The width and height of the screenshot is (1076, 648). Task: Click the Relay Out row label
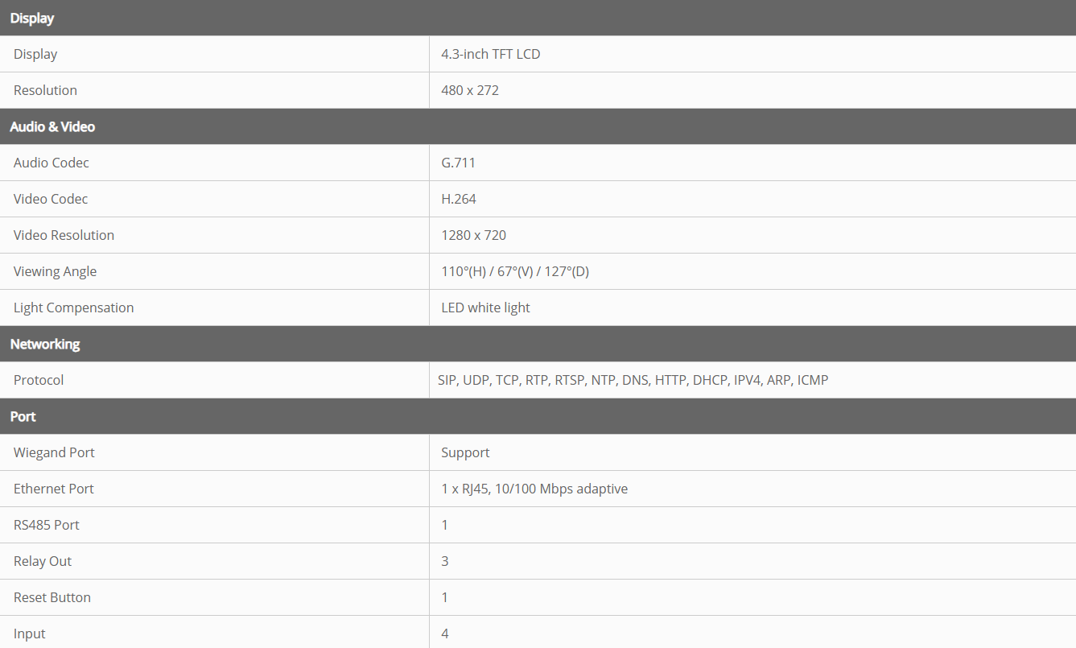tap(43, 562)
